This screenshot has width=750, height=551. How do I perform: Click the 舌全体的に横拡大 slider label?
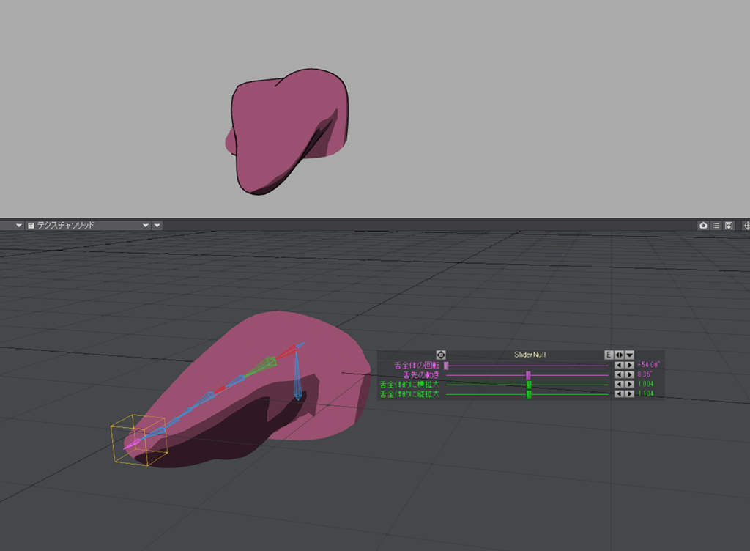tap(409, 385)
